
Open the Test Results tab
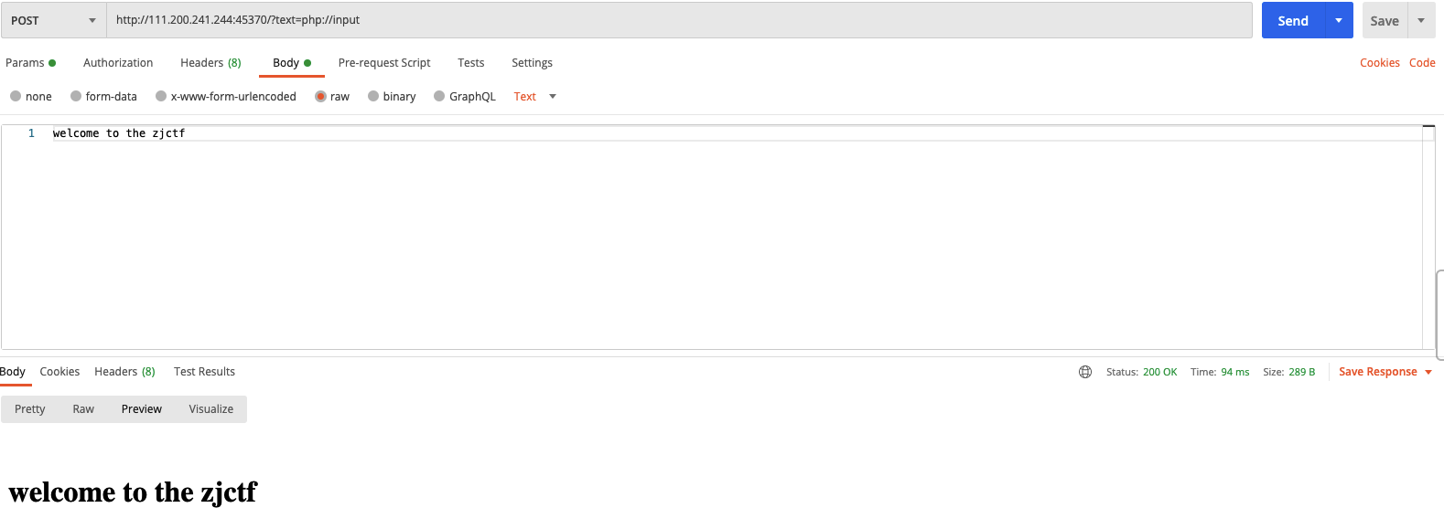[x=204, y=372]
